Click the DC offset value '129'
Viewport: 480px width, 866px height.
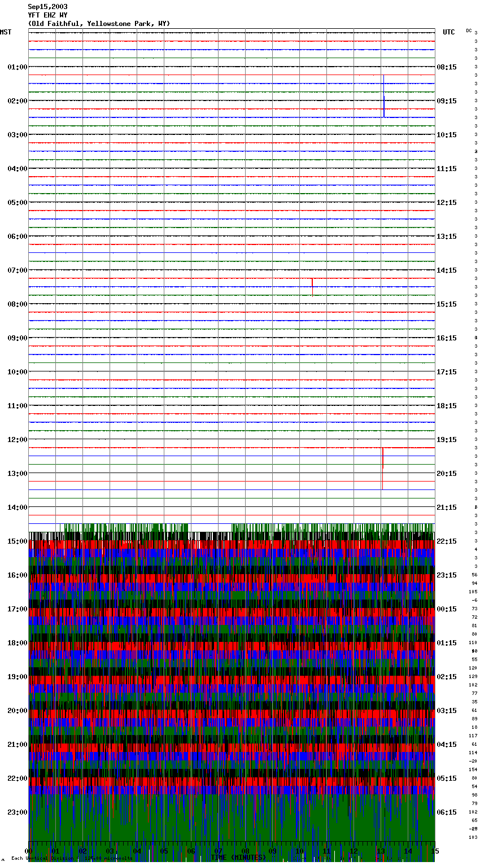coord(473,676)
